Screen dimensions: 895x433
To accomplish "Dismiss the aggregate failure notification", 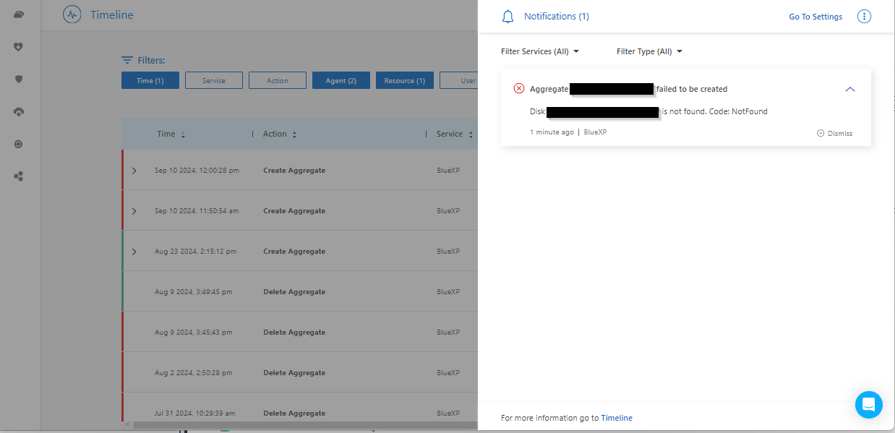I will click(834, 133).
